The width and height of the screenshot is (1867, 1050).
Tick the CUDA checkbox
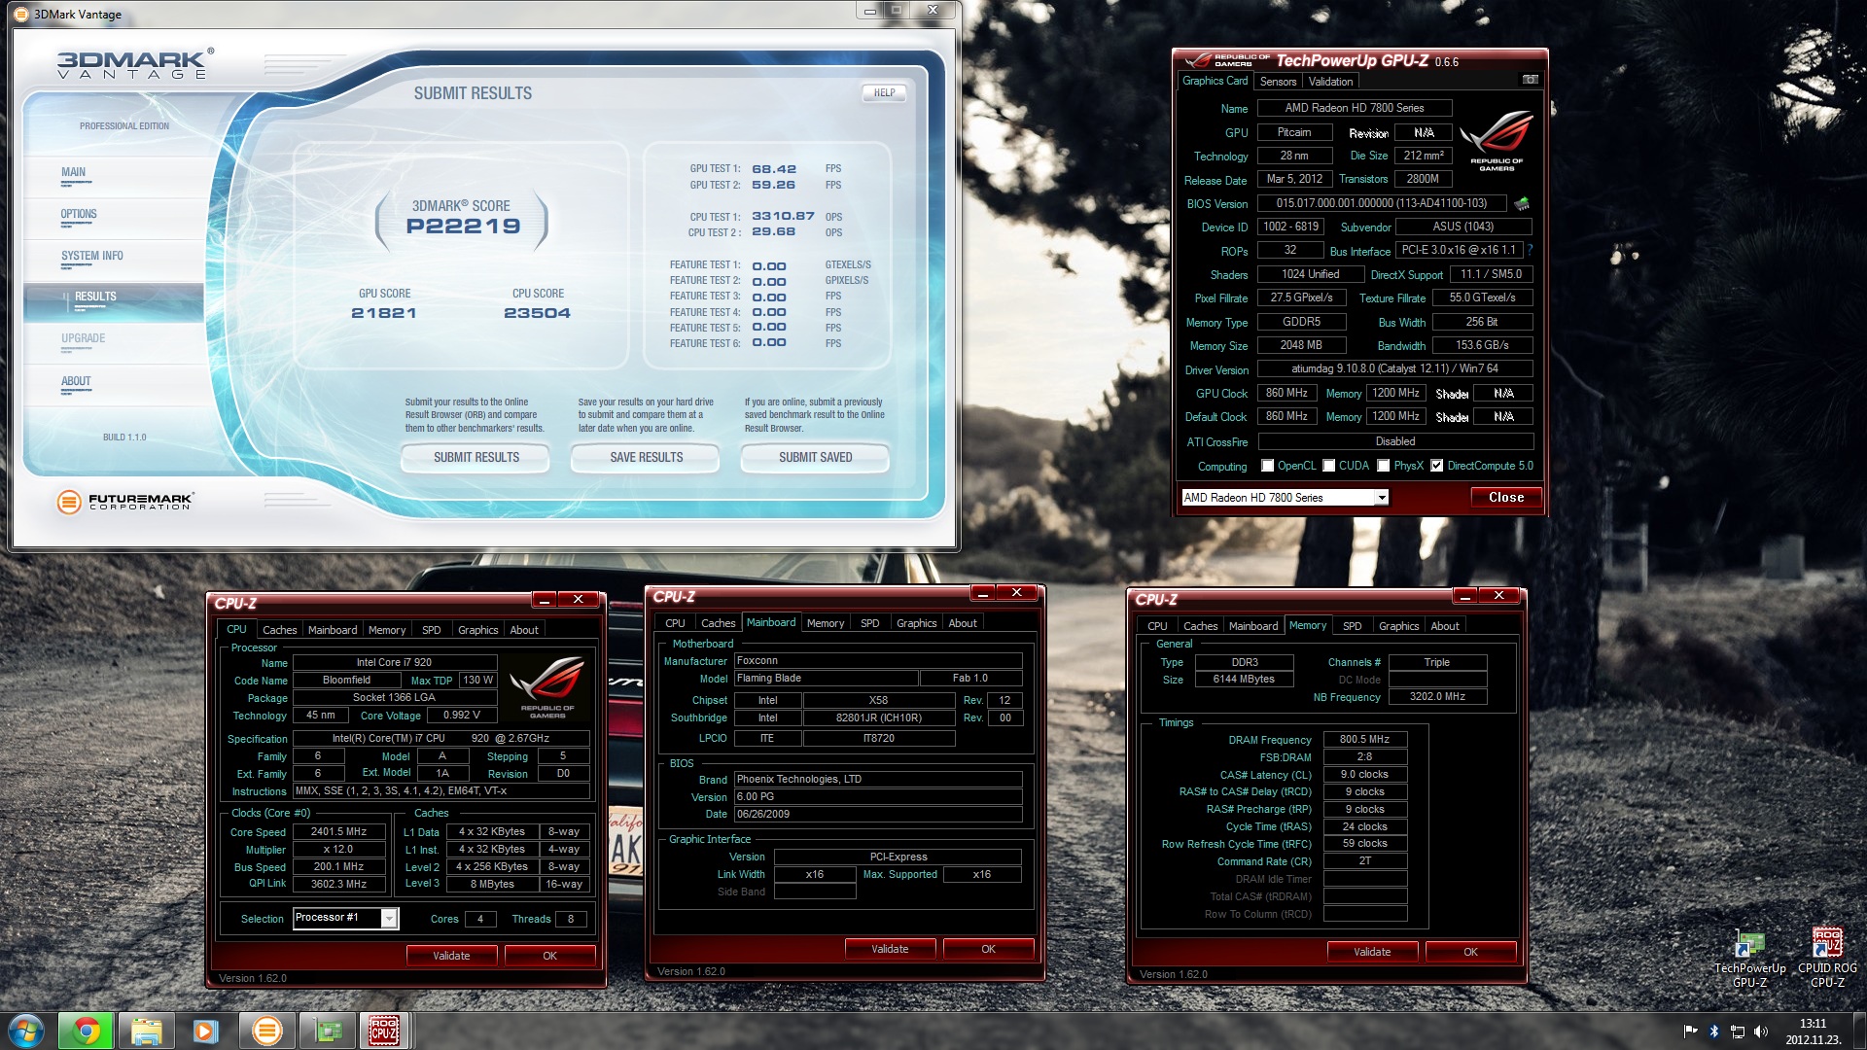point(1328,466)
